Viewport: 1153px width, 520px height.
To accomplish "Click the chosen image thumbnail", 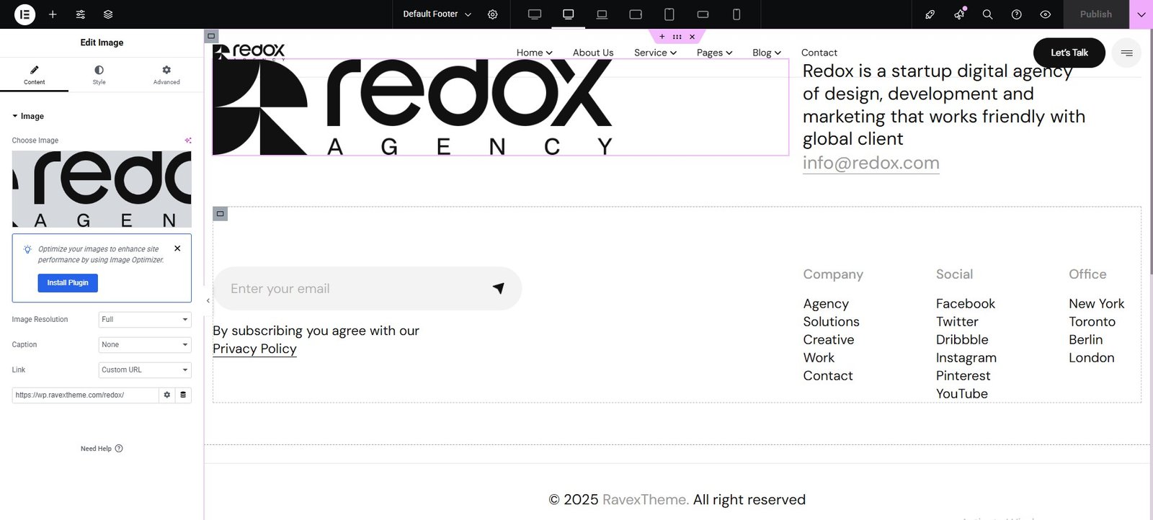I will click(102, 189).
